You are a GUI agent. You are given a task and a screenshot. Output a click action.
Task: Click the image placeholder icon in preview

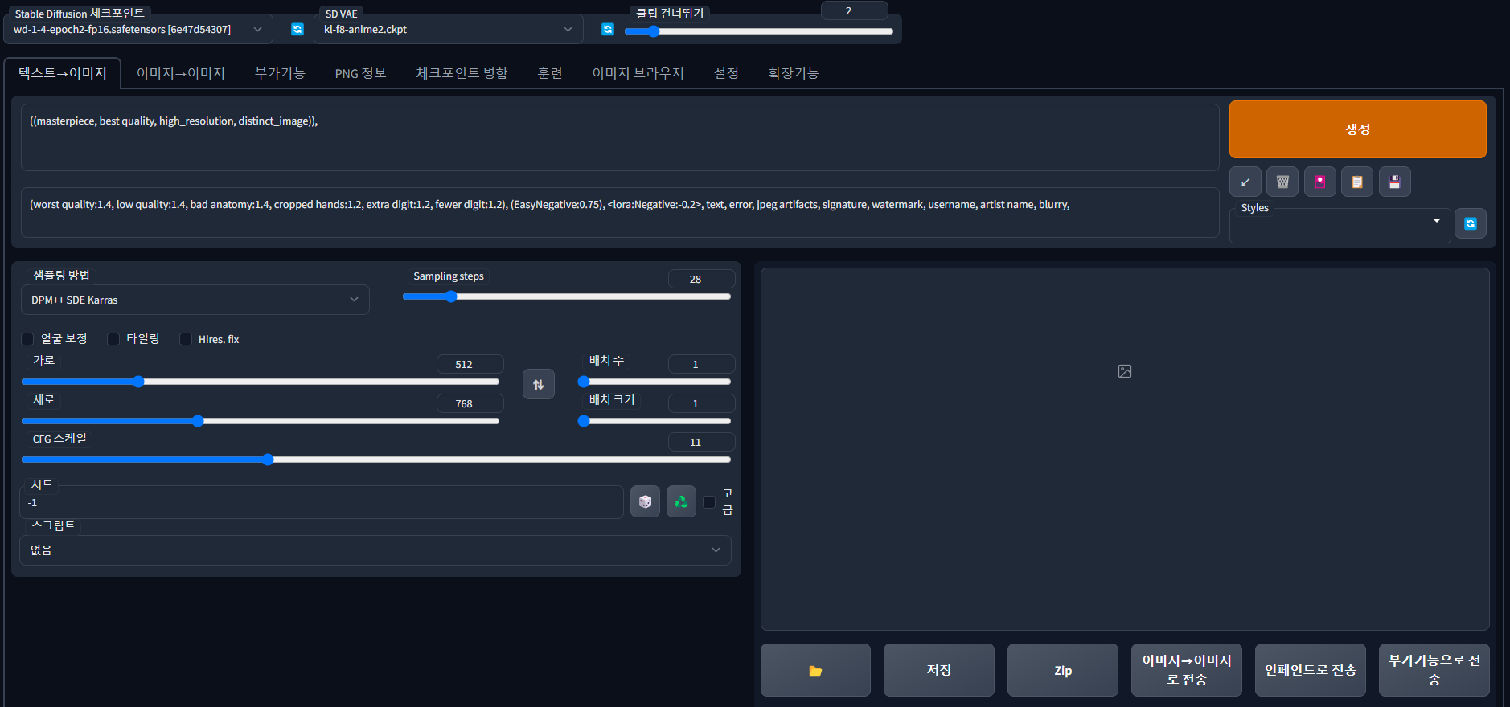pos(1125,371)
